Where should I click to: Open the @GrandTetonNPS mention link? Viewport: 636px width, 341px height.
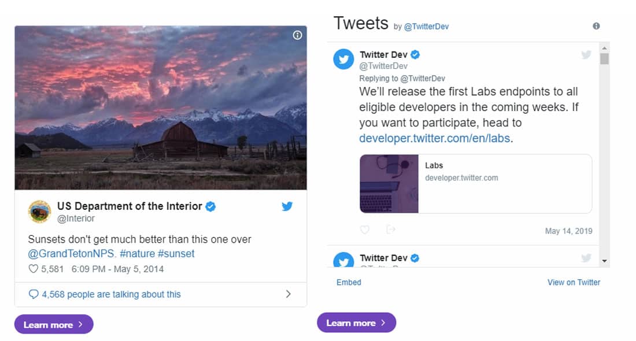[72, 254]
